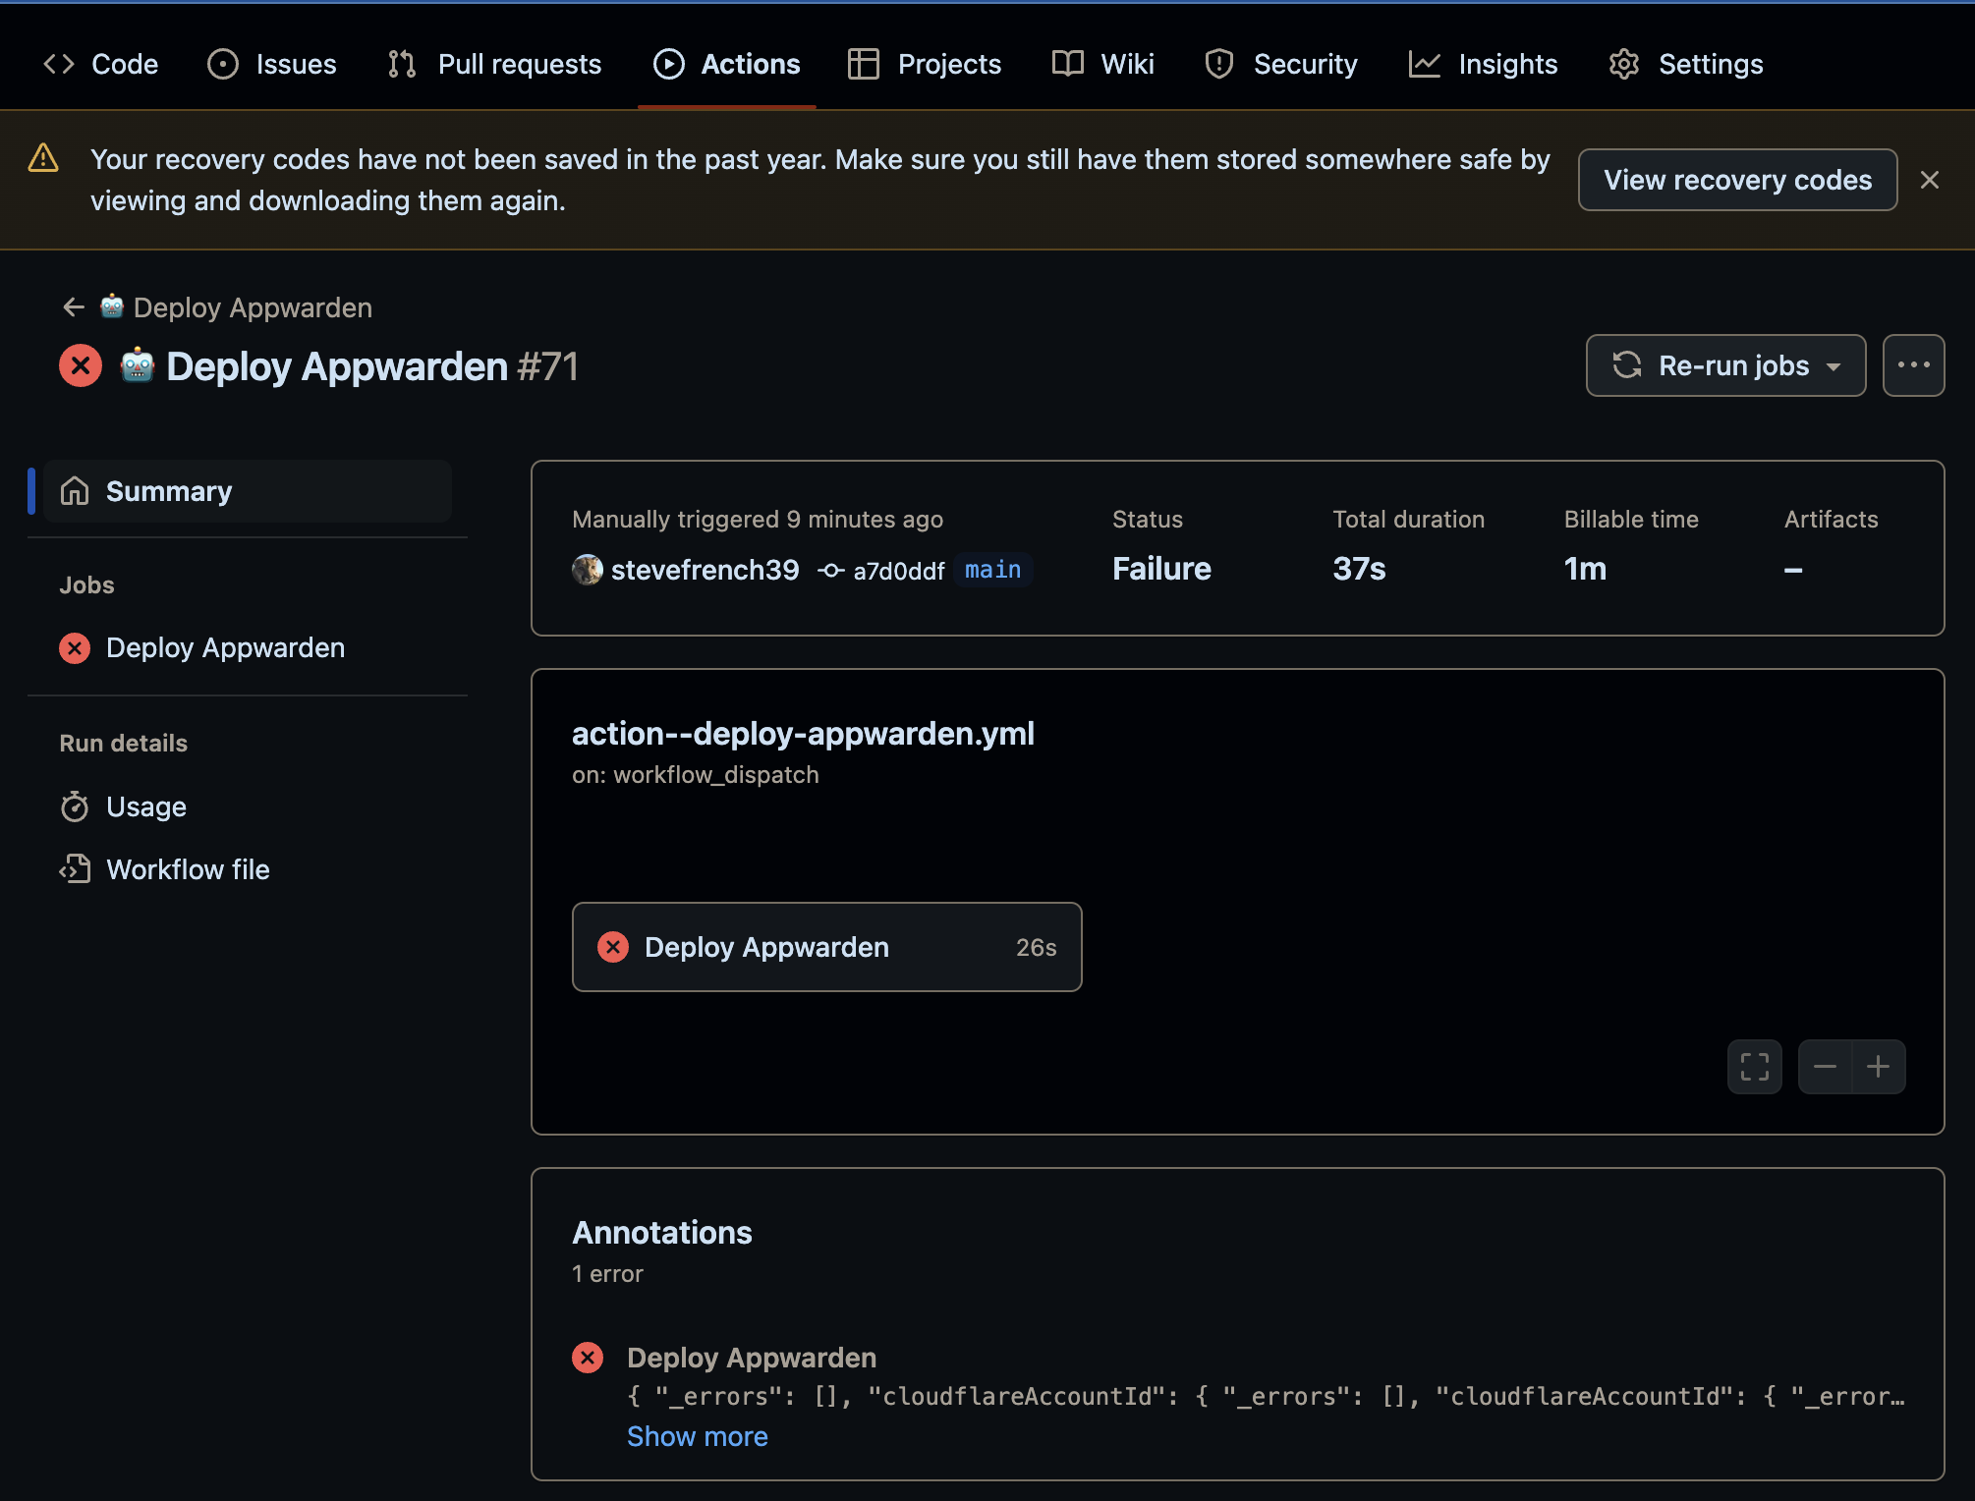1975x1501 pixels.
Task: Open the Insights graph icon
Action: coord(1425,63)
